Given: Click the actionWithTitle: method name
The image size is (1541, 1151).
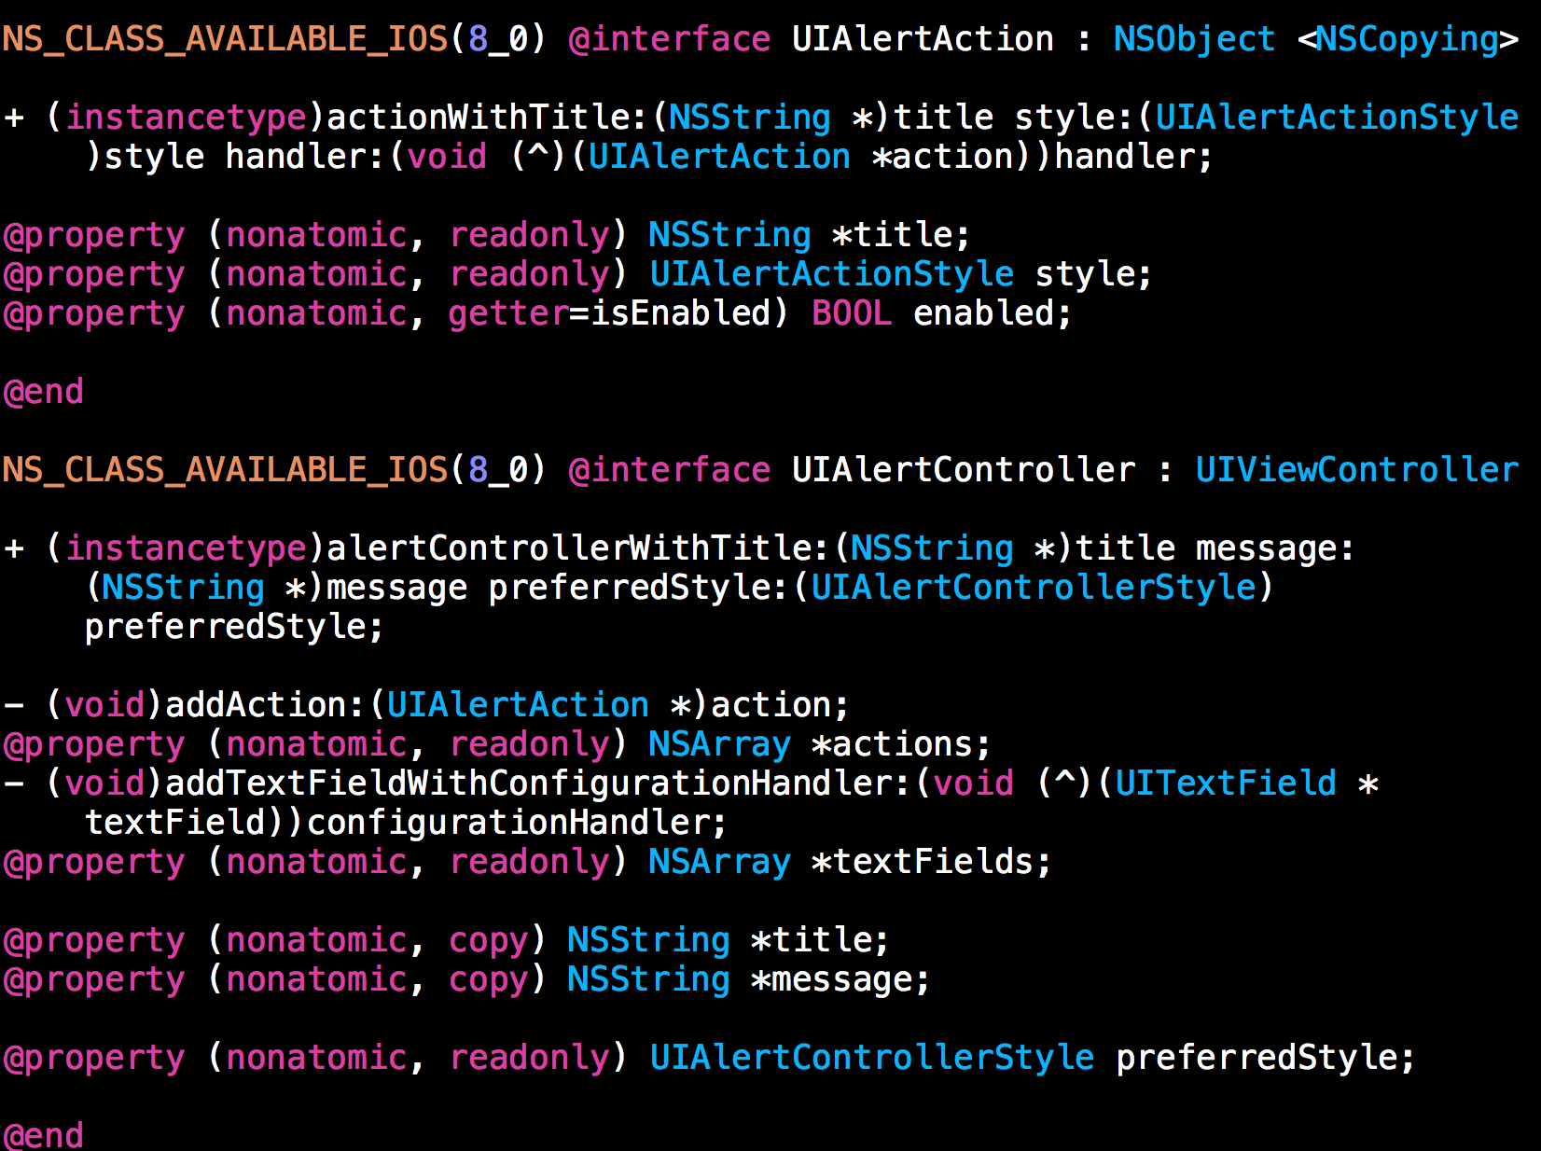Looking at the screenshot, I should (x=487, y=118).
